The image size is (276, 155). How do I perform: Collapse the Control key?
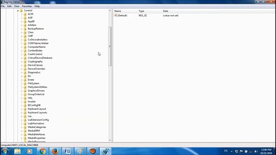click(18, 10)
